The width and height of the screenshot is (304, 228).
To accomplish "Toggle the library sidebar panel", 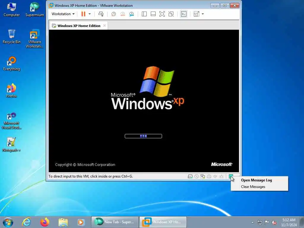I will pos(144,14).
